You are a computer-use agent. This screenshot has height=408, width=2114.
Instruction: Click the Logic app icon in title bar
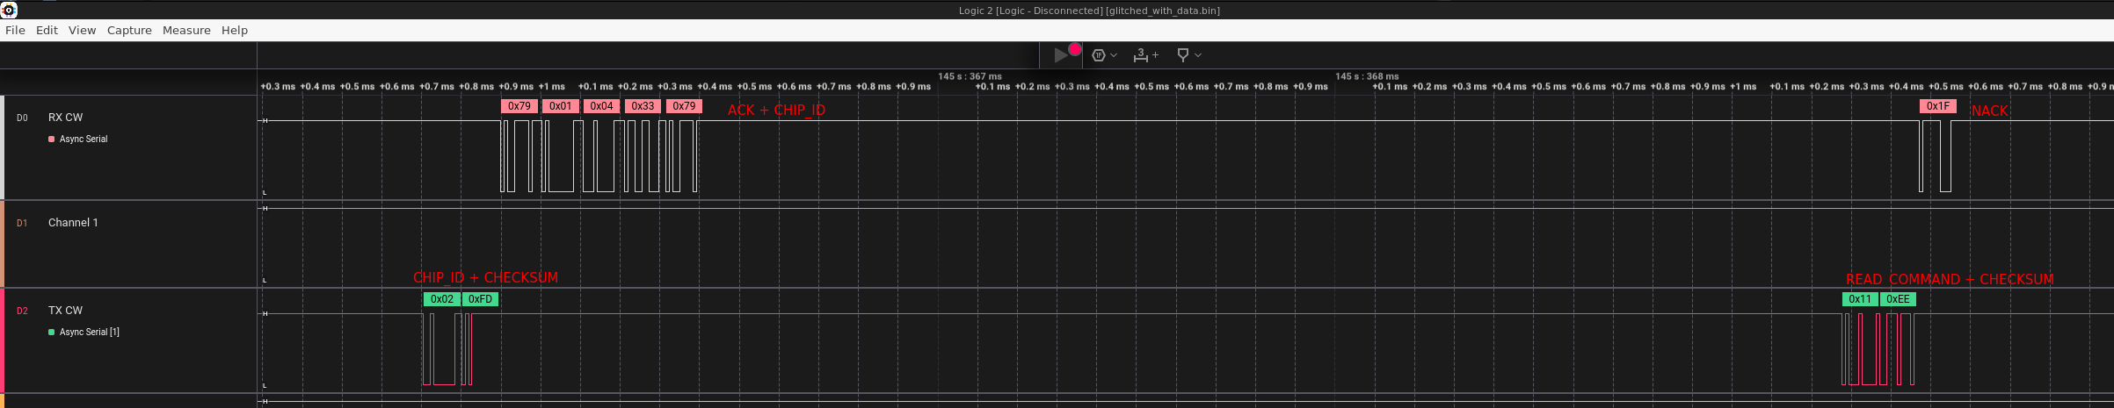(9, 10)
